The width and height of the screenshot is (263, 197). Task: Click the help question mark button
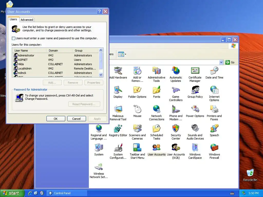99,11
